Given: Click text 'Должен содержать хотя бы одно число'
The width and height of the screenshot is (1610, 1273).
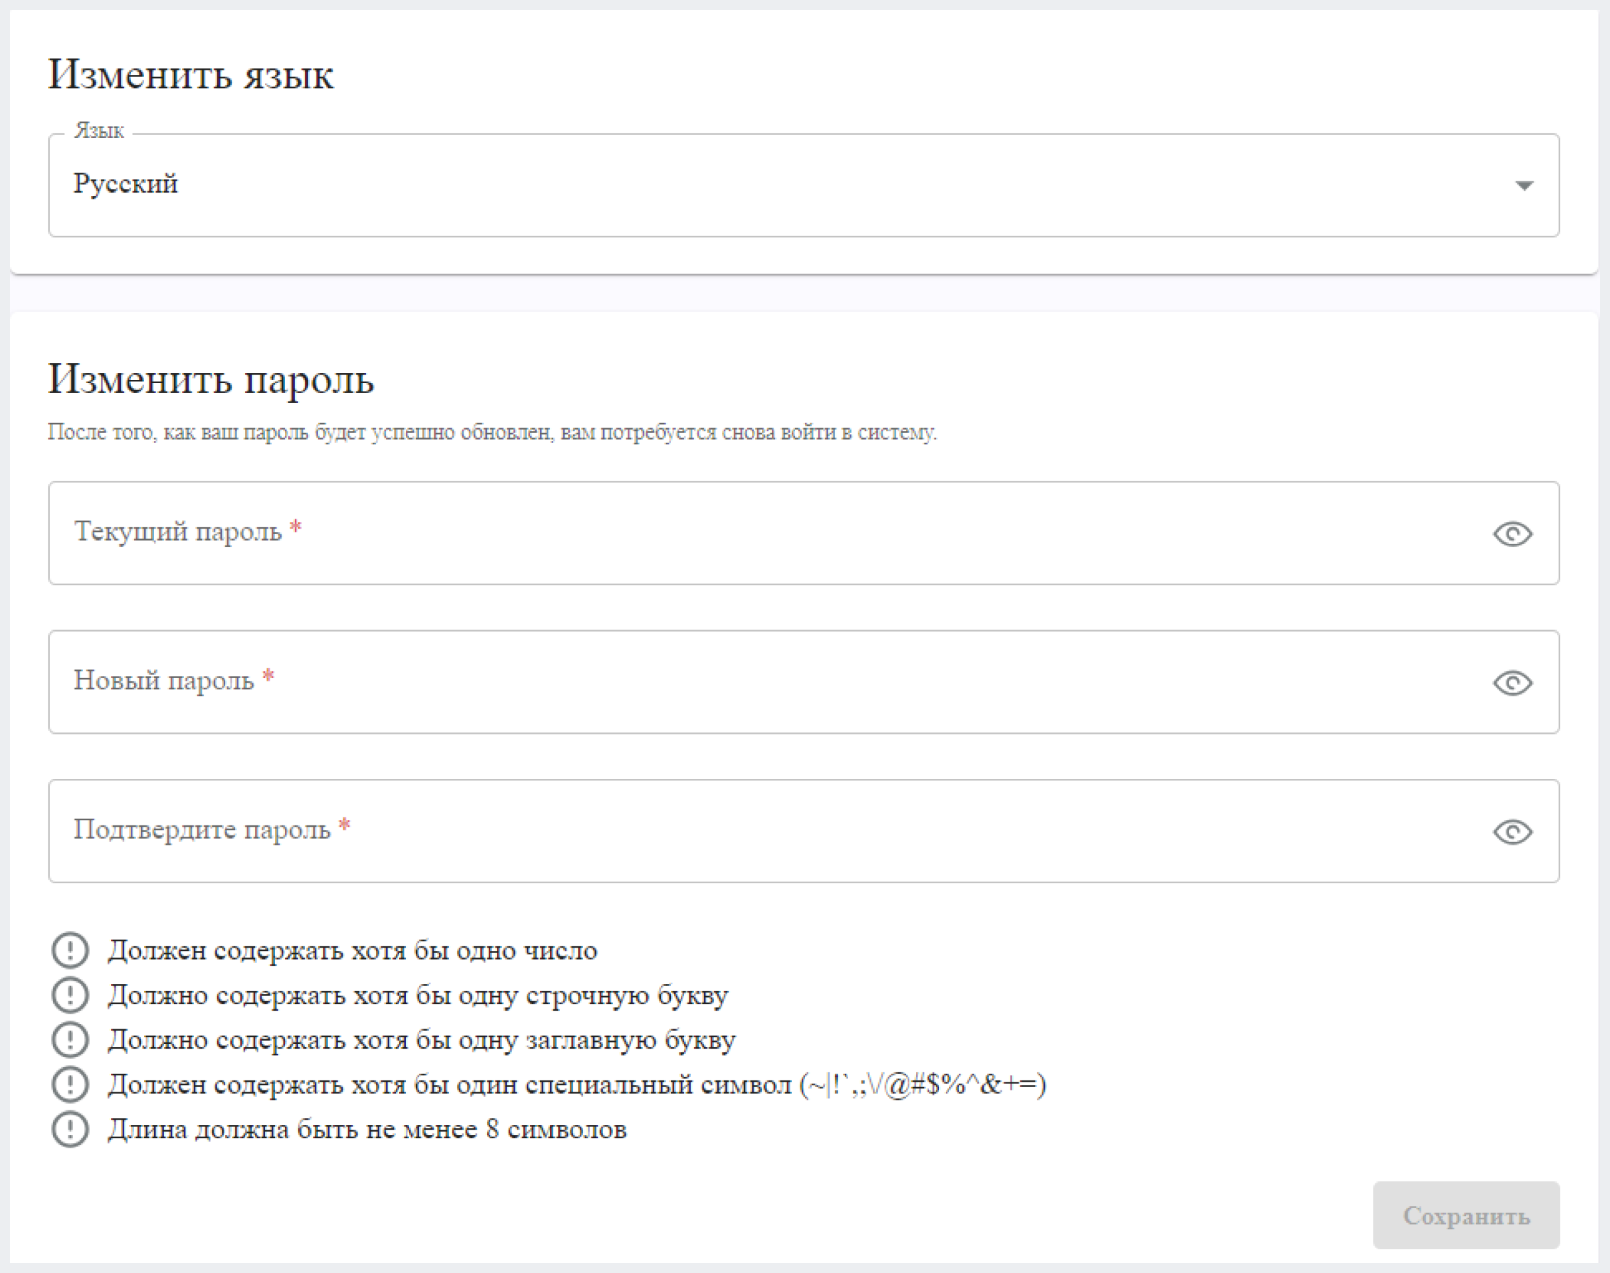Looking at the screenshot, I should [353, 951].
